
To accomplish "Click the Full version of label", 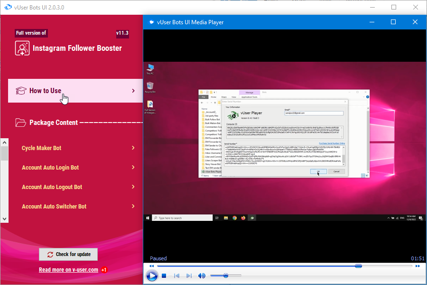I will pos(31,33).
